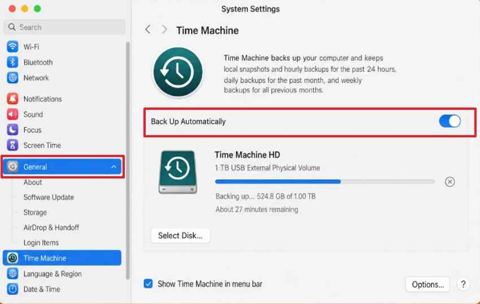The height and width of the screenshot is (304, 480).
Task: Click the Time Machine page title
Action: (x=208, y=30)
